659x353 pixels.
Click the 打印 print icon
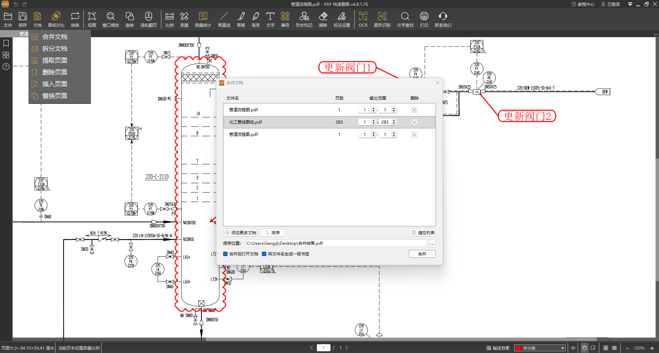point(424,20)
